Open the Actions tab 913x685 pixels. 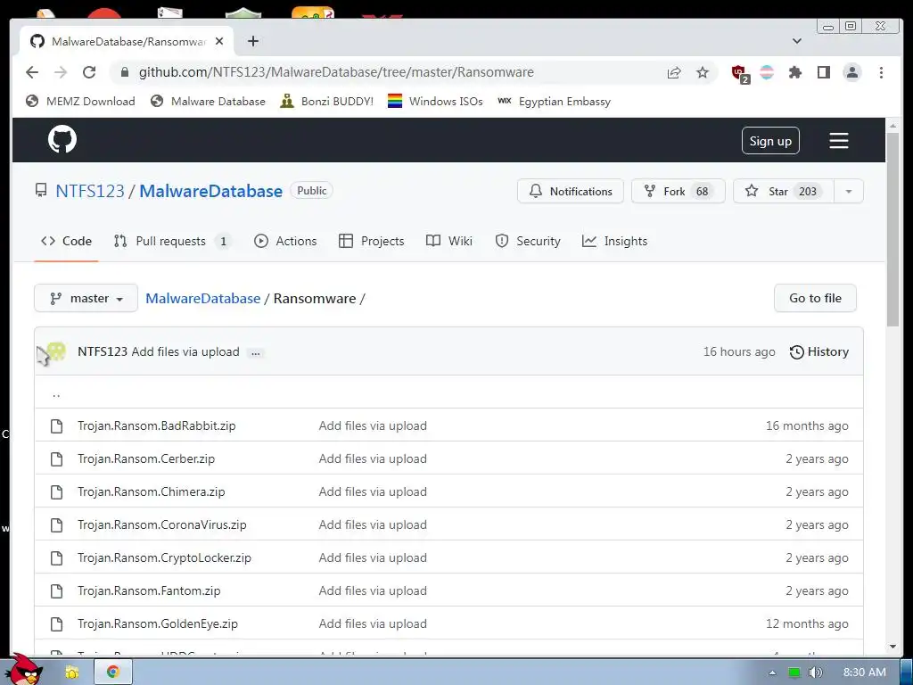pyautogui.click(x=285, y=241)
